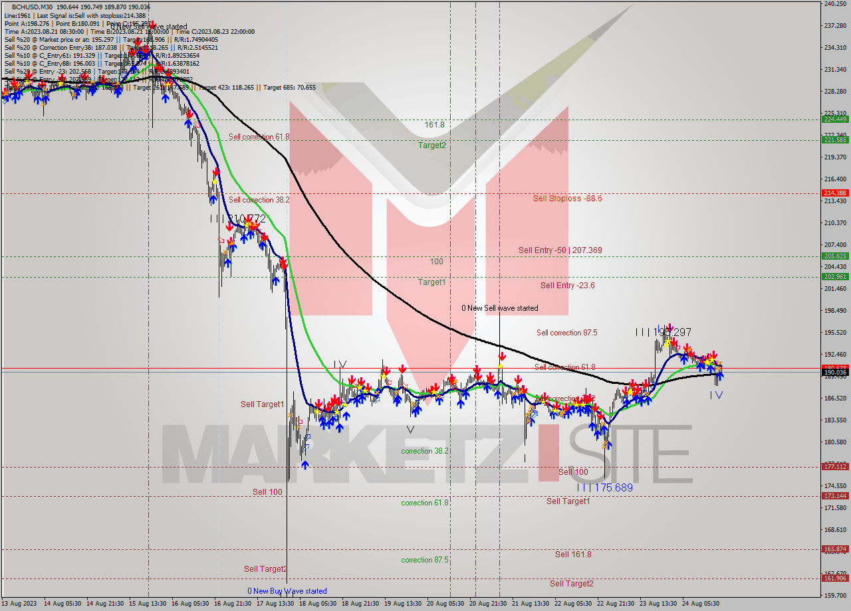Click the red 214.388 price tag
Viewport: 851px width, 611px height.
tap(834, 193)
